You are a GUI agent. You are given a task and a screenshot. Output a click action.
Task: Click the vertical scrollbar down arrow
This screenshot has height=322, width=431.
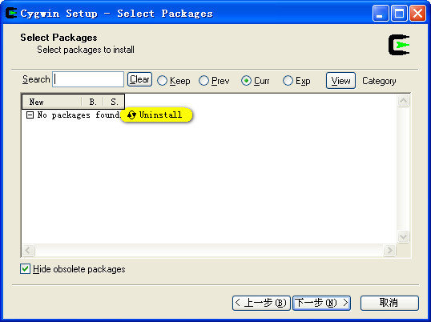[403, 236]
